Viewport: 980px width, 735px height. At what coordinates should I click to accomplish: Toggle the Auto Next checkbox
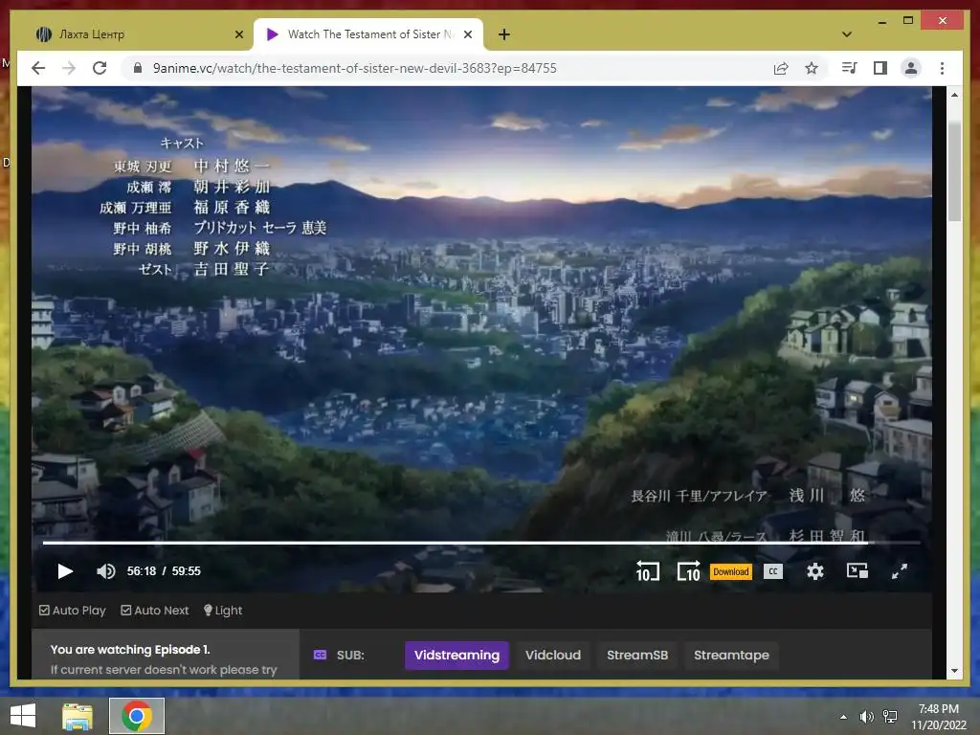coord(155,611)
